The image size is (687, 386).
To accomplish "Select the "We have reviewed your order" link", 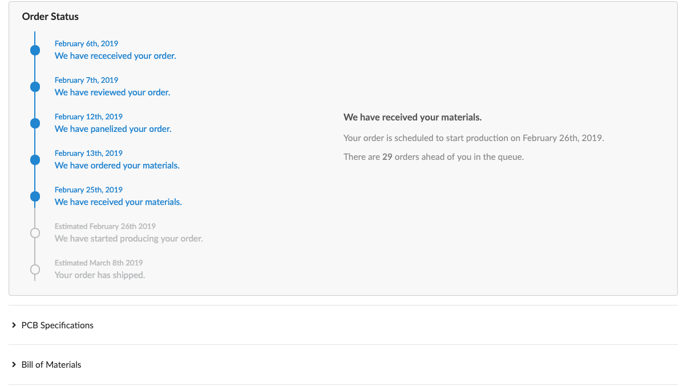I will [112, 92].
